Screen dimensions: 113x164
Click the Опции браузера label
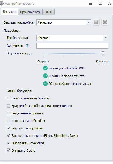click(20, 91)
